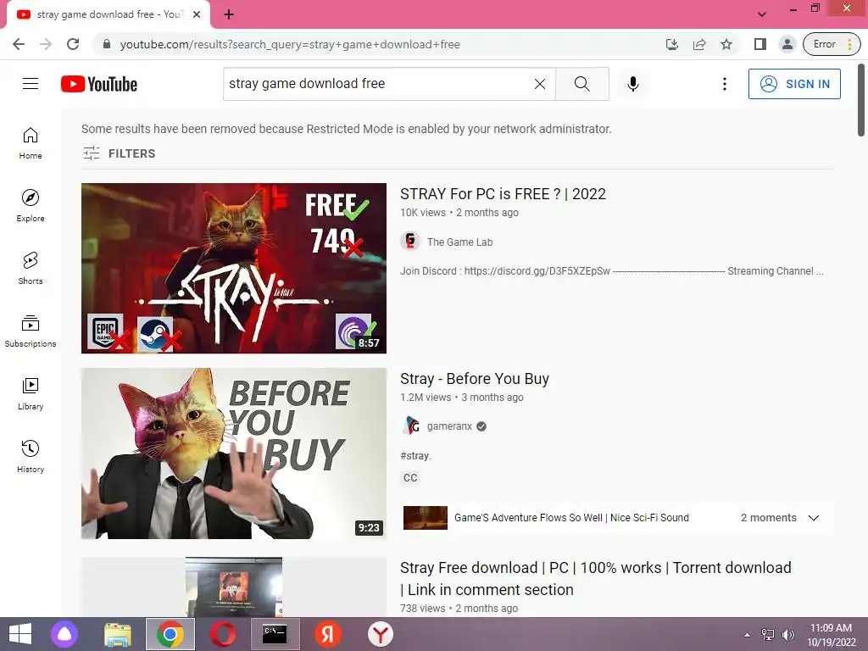868x651 pixels.
Task: Go back with the browser back arrow
Action: coord(19,44)
